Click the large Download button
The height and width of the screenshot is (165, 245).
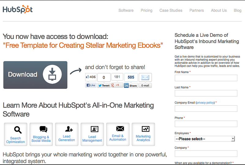35,75
